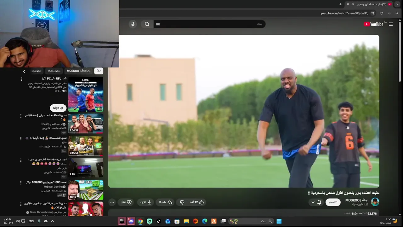Screen dimensions: 403x227
Task: Open options menu for xBear video
Action: tap(21, 116)
